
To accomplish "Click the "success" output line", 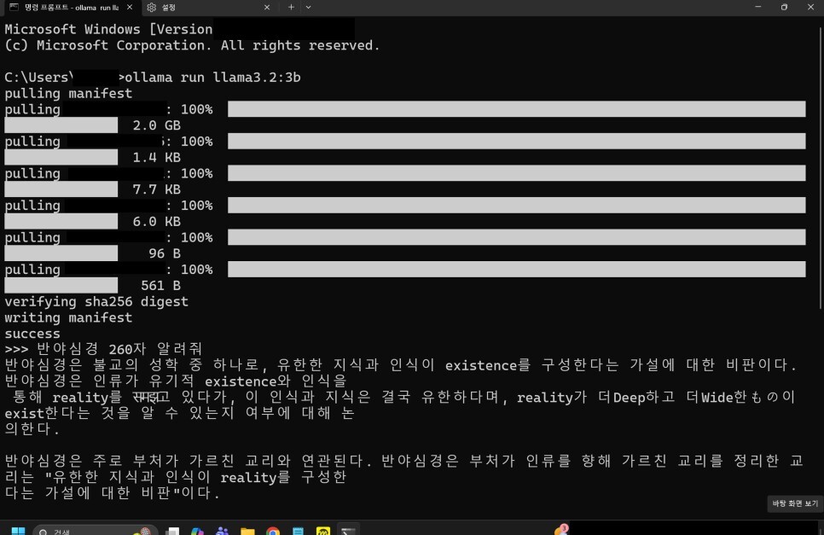I will tap(32, 334).
